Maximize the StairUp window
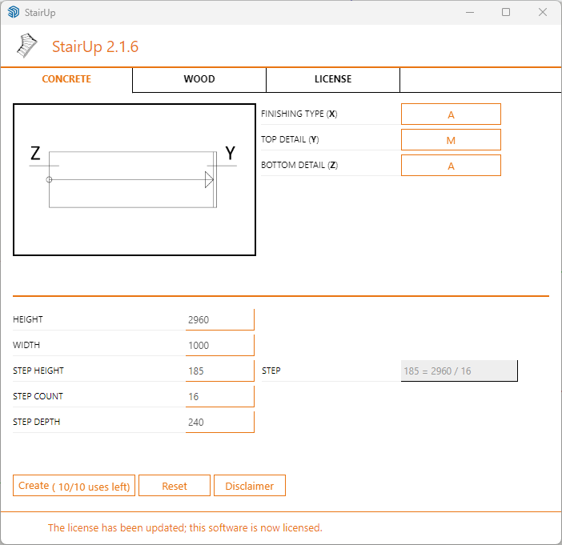Screen dimensions: 562x545 point(506,13)
